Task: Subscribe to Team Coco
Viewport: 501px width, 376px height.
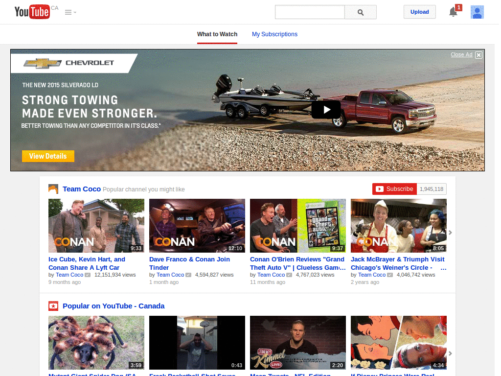Action: tap(394, 189)
